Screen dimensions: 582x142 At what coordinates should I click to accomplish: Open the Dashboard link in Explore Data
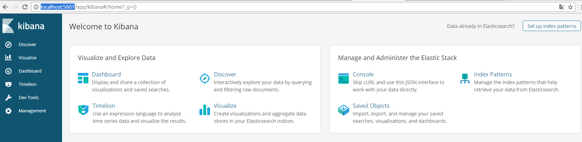106,74
